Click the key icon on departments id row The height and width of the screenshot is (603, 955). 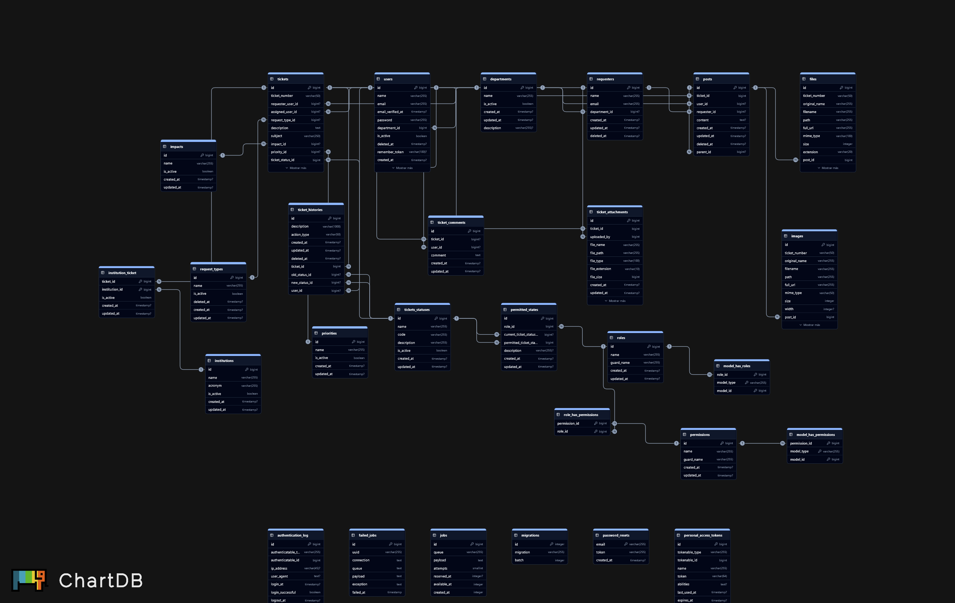click(522, 87)
